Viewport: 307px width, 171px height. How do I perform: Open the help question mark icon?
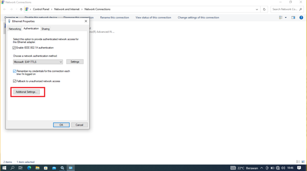[301, 18]
